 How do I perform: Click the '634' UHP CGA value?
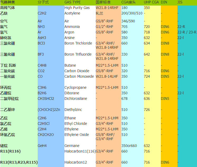tap(147, 43)
